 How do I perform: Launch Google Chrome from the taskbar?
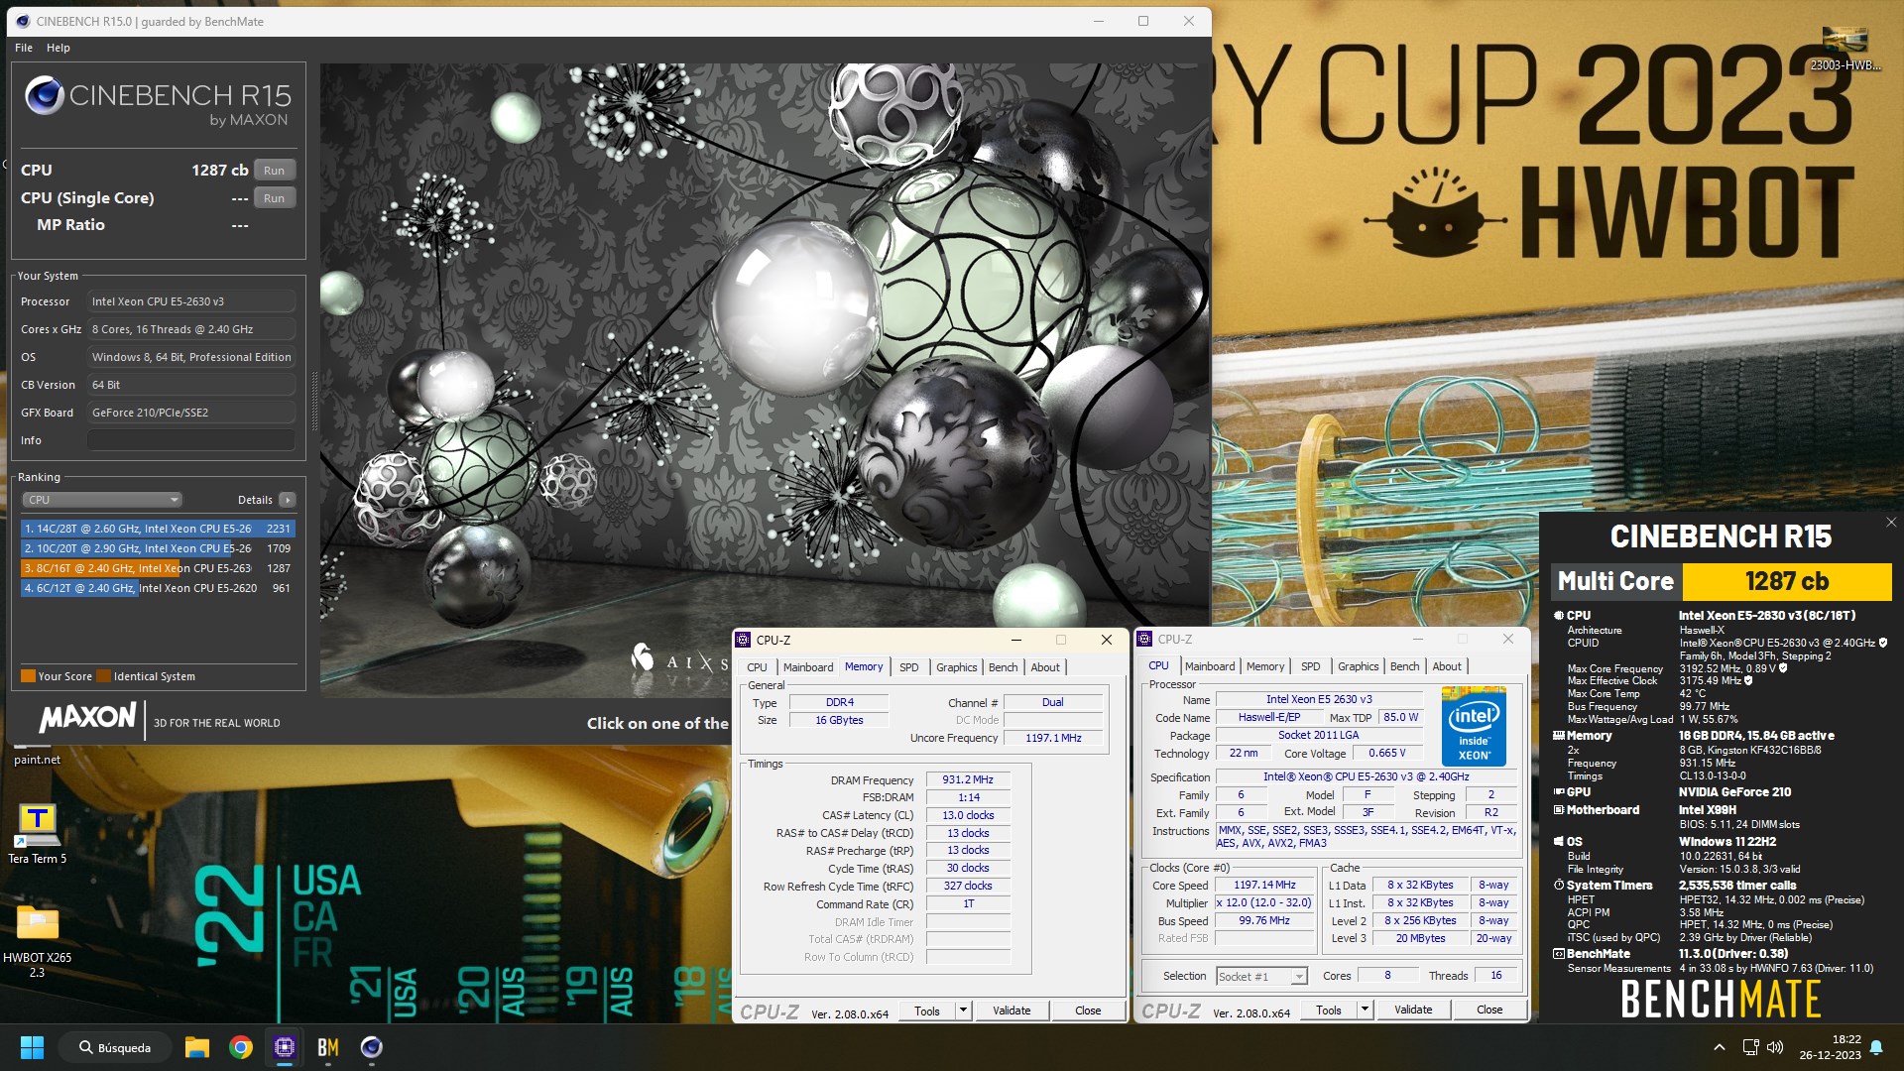click(241, 1047)
